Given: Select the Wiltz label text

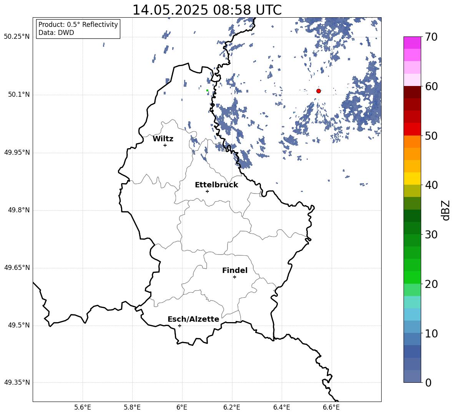Looking at the screenshot, I should pyautogui.click(x=163, y=139).
